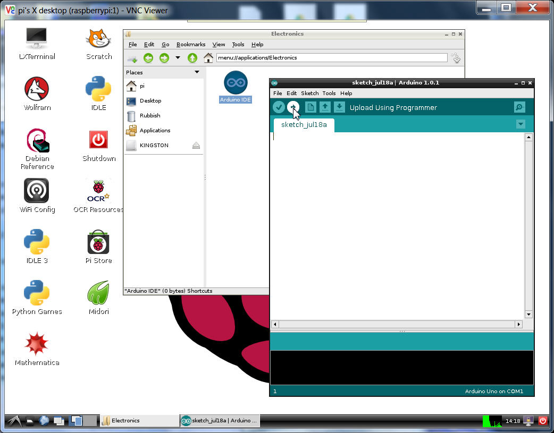Viewport: 554px width, 433px height.
Task: Open the Serial Monitor magnifier icon
Action: 519,107
